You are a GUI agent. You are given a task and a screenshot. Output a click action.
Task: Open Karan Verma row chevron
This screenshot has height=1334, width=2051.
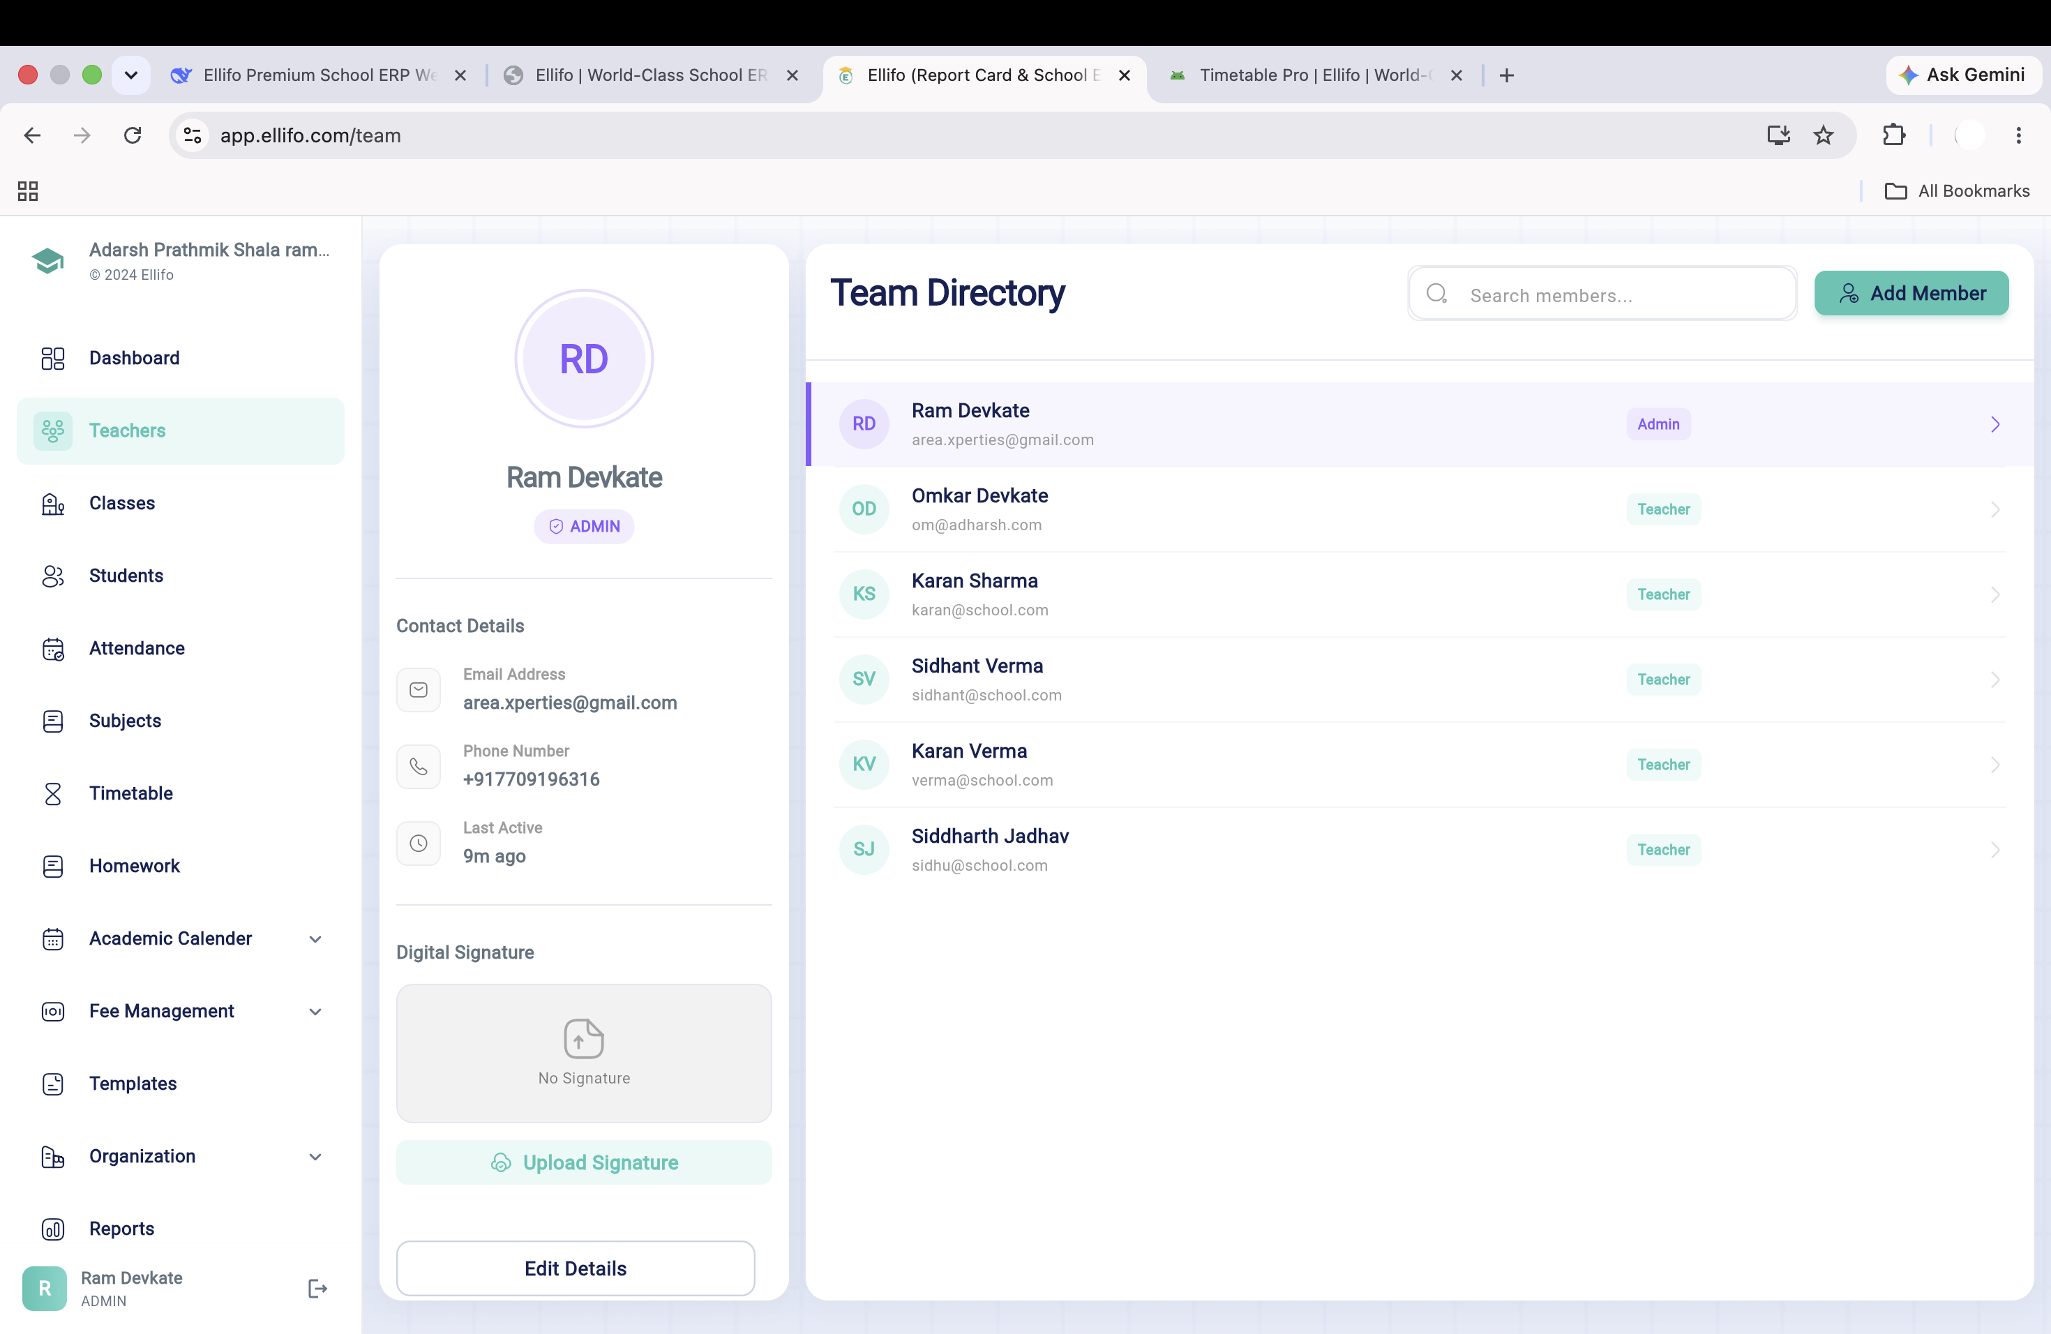(1994, 765)
